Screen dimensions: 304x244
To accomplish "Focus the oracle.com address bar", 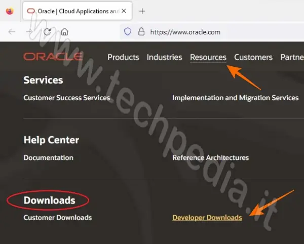I will tap(211, 32).
